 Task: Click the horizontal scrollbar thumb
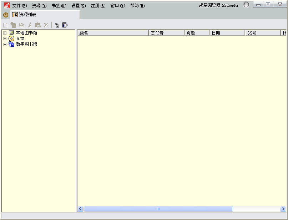(x=158, y=209)
